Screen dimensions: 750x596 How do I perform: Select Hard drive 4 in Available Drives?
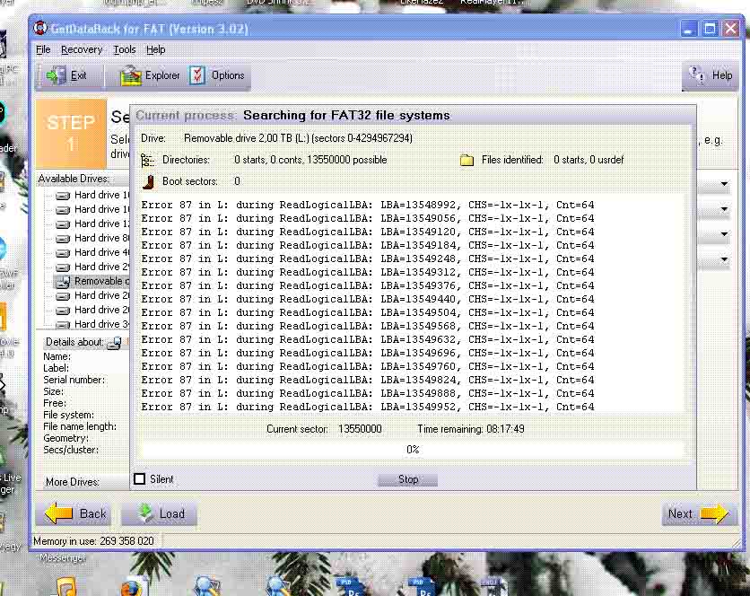(92, 252)
